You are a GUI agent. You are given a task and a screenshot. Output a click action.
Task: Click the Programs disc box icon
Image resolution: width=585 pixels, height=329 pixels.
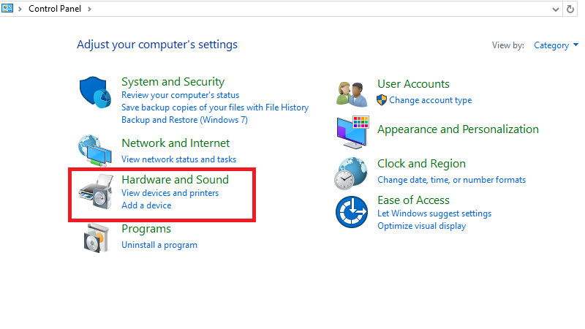pyautogui.click(x=95, y=238)
